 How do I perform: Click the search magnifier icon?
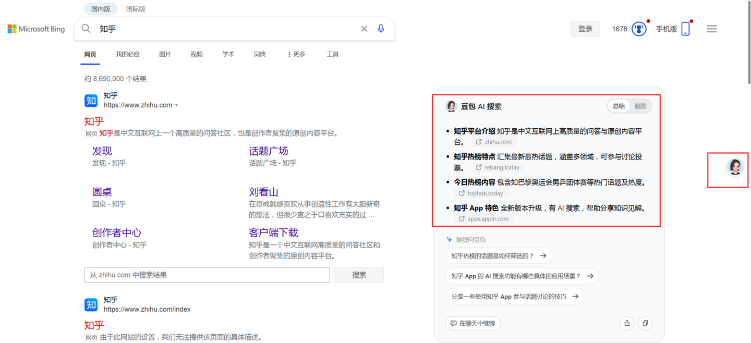click(x=86, y=29)
